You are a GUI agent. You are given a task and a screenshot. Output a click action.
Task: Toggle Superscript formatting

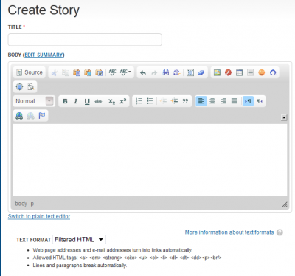tap(122, 101)
